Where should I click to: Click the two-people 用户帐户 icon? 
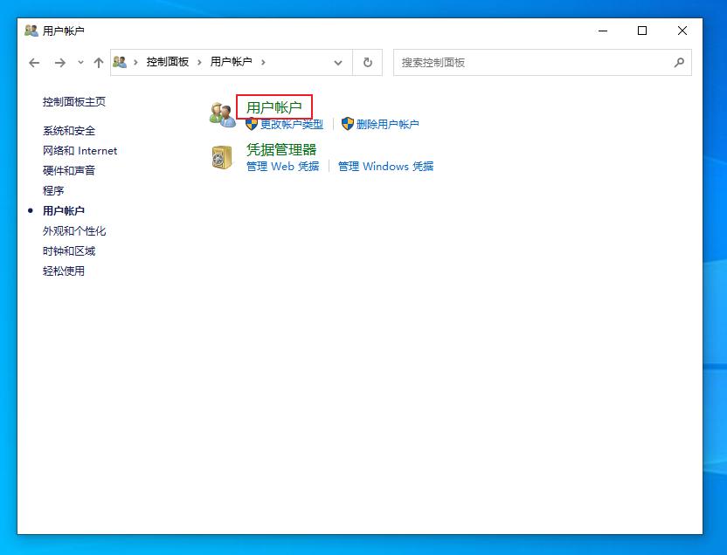click(x=222, y=114)
